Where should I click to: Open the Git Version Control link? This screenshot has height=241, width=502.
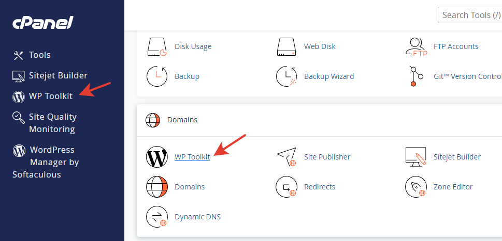click(x=468, y=76)
